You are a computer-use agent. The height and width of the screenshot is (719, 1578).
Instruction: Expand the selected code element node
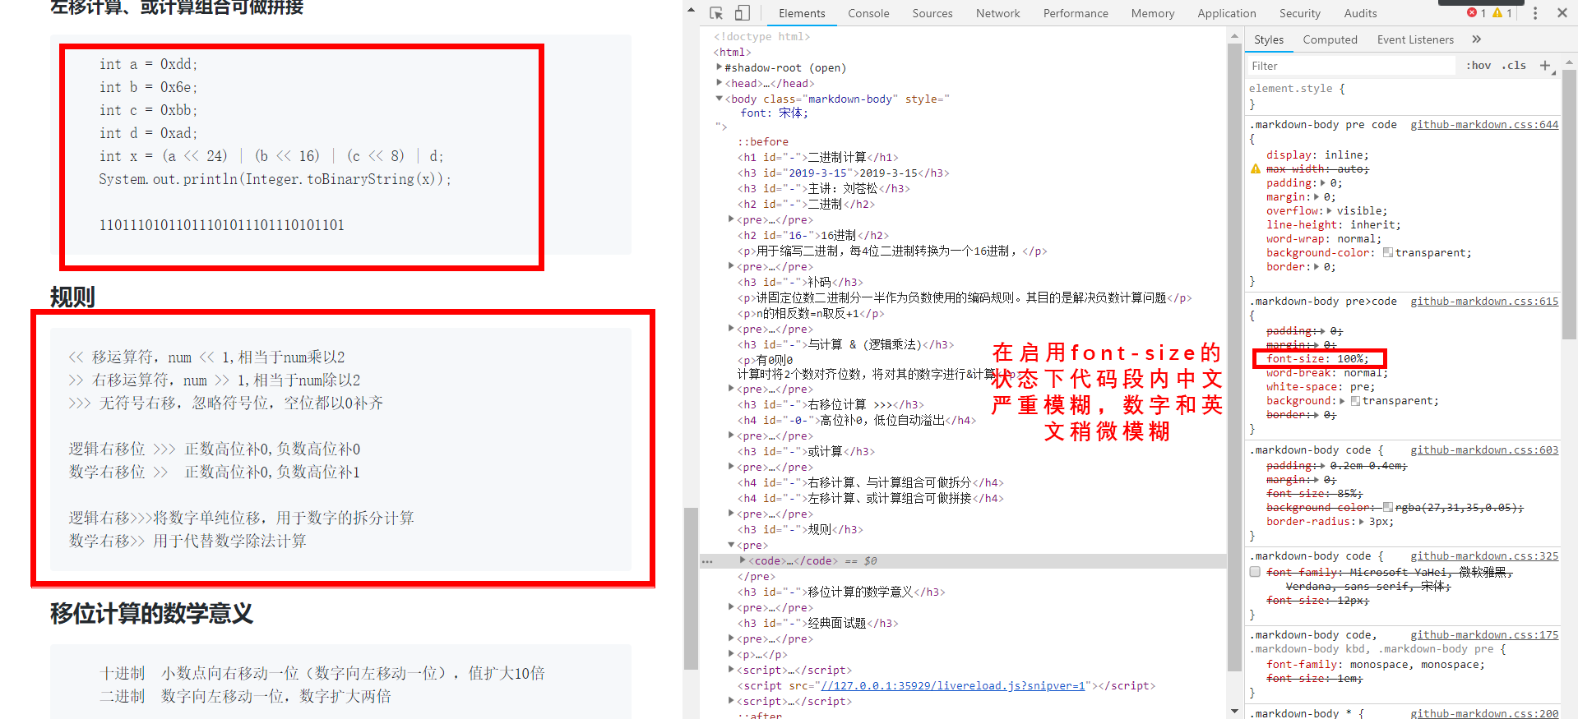pos(743,560)
